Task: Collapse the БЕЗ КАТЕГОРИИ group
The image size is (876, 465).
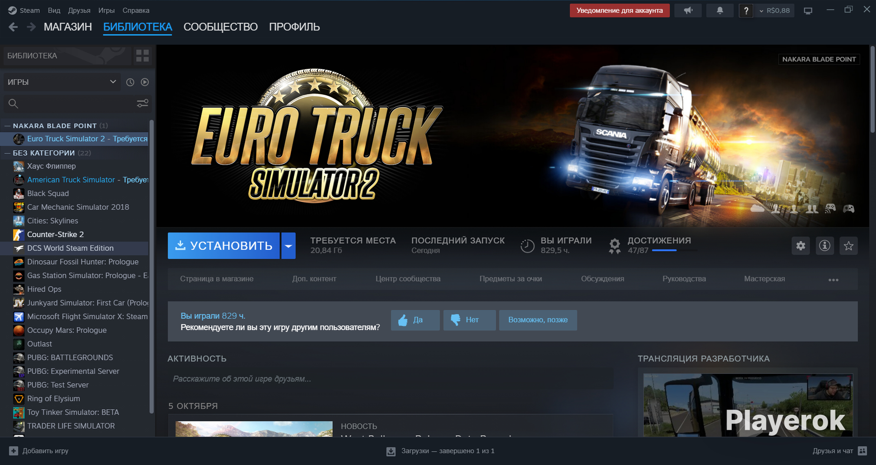Action: [7, 153]
